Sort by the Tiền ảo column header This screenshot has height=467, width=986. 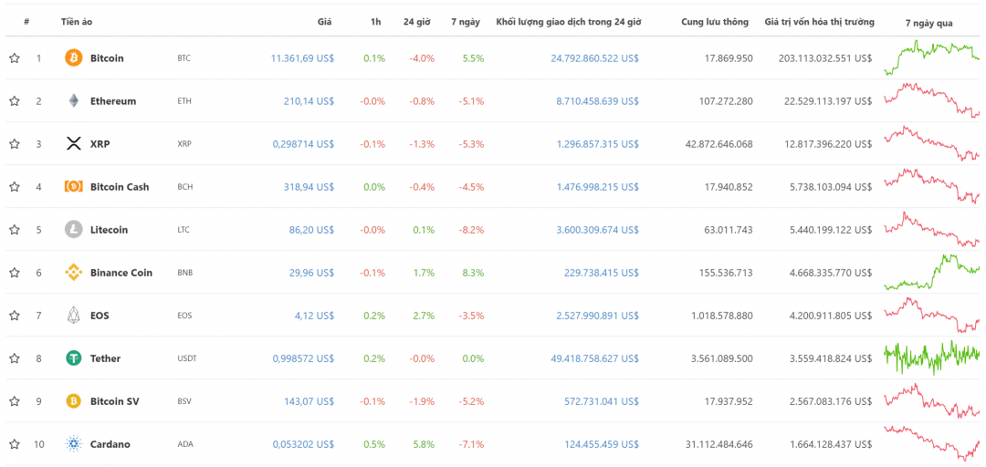[77, 21]
